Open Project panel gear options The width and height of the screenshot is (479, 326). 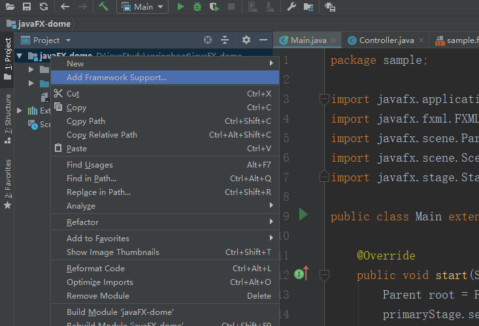[246, 40]
